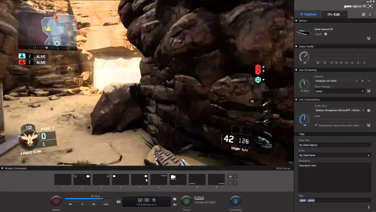The height and width of the screenshot is (212, 376).
Task: Jump to Live playback
Action: 106,204
